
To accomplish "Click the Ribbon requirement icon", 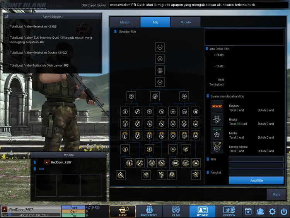I will click(217, 106).
